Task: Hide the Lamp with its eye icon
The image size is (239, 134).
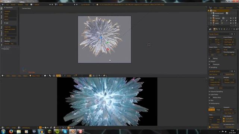Action: click(231, 23)
